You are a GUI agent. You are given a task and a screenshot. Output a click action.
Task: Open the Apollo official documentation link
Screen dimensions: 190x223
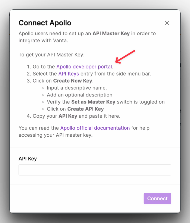pos(95,128)
